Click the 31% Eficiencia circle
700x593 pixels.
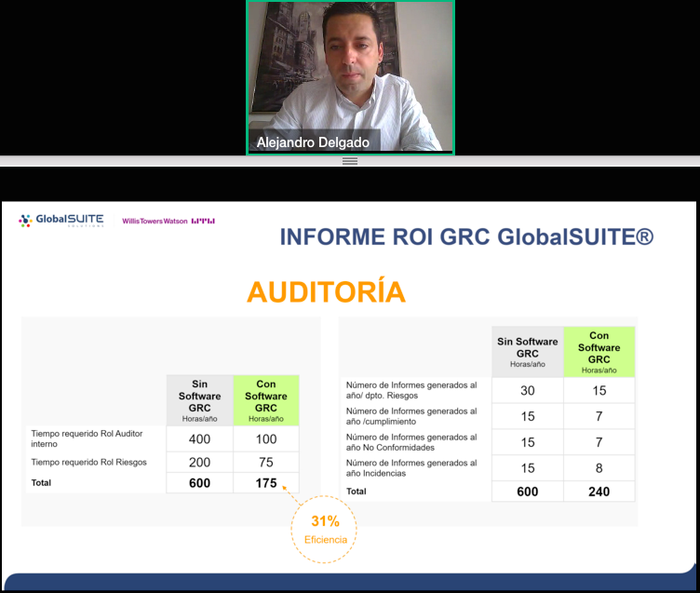(x=324, y=529)
